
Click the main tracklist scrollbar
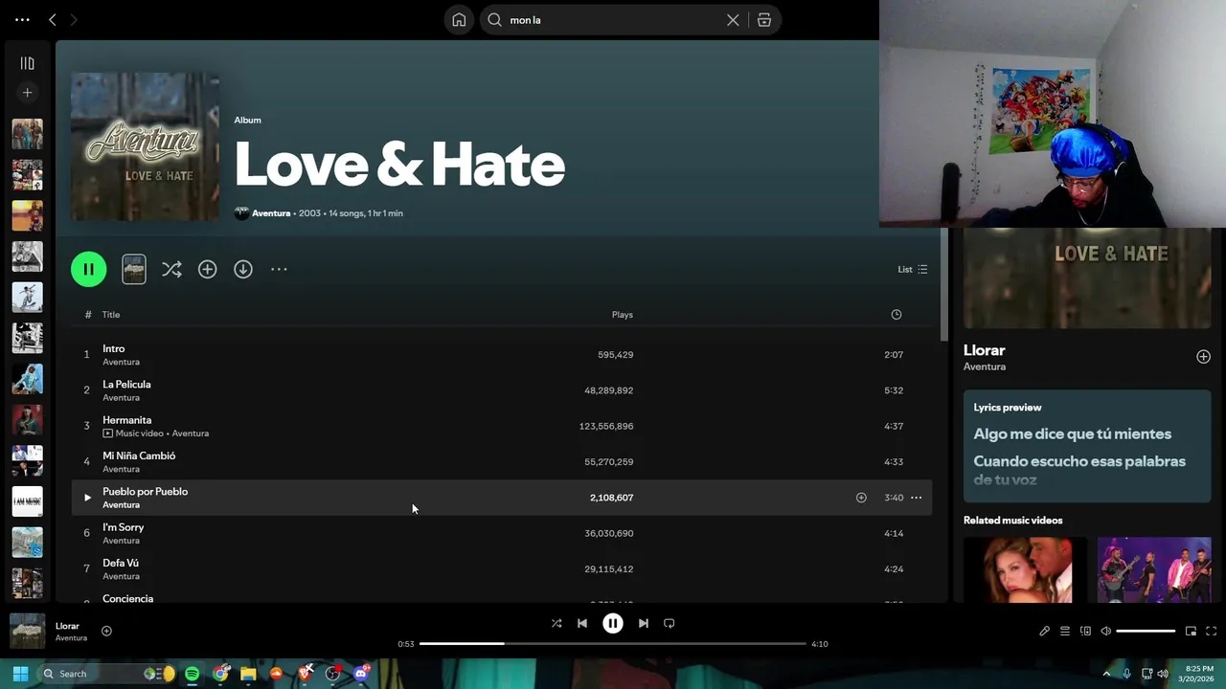[944, 284]
